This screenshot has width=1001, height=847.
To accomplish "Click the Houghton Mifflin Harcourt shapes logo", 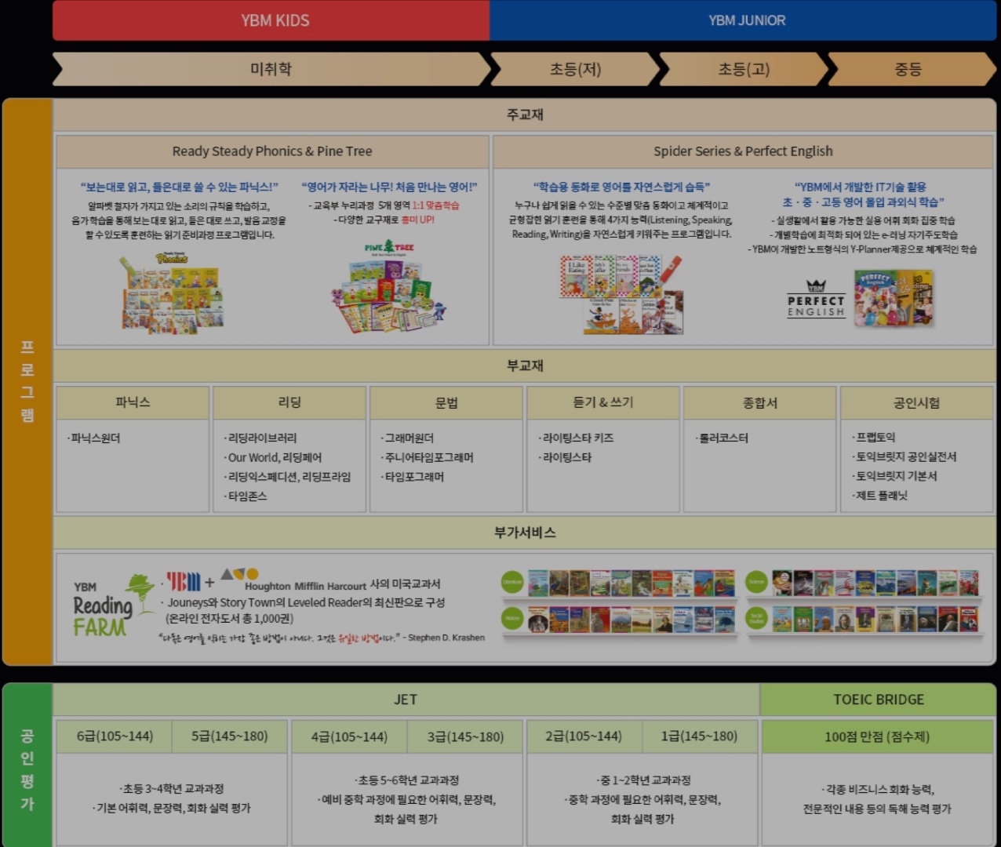I will (239, 574).
